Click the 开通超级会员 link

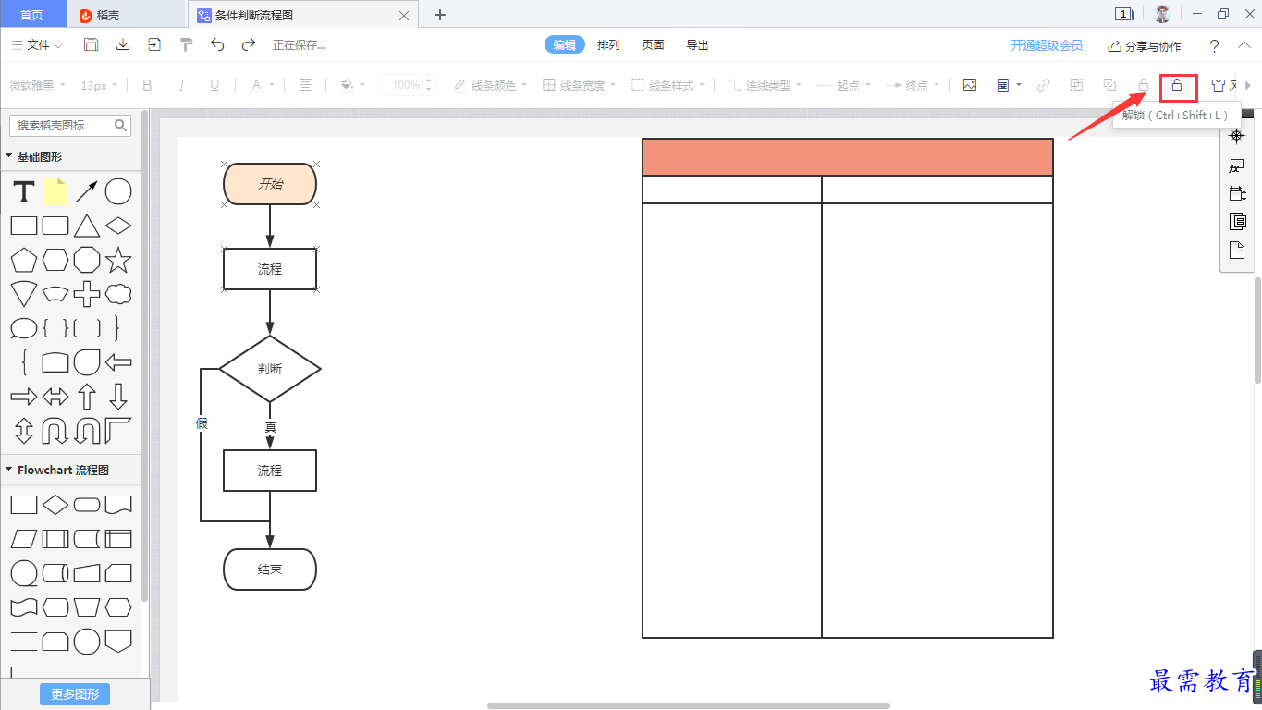click(1047, 45)
